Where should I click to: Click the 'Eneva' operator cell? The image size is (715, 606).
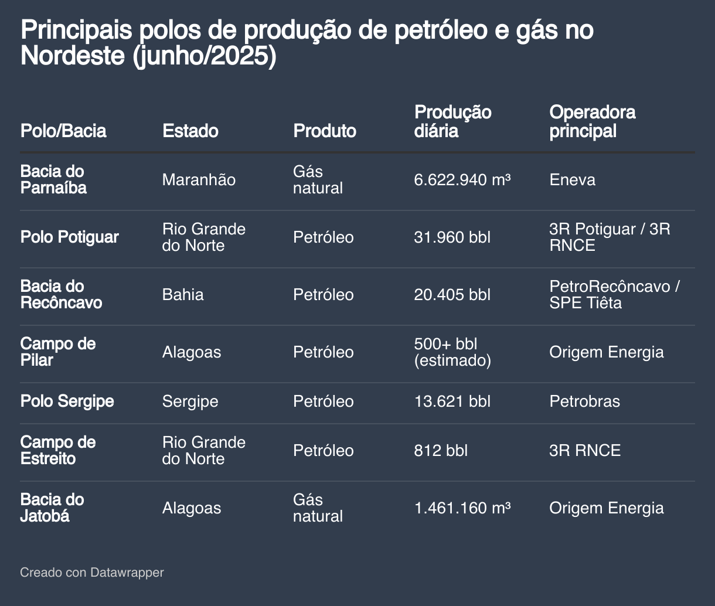coord(572,180)
